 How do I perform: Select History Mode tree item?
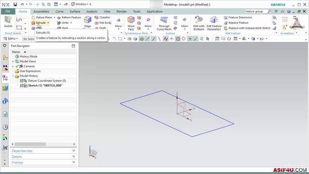[28, 57]
